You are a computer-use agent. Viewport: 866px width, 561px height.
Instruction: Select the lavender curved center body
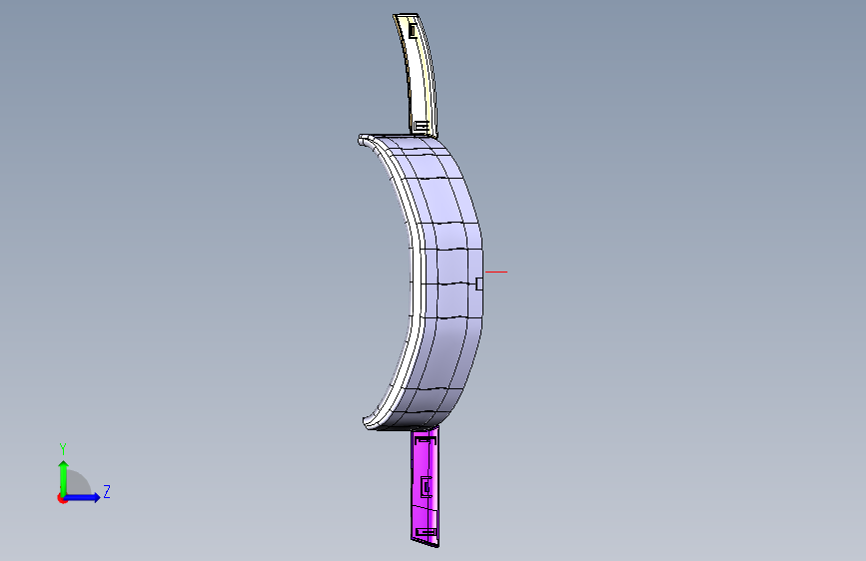pyautogui.click(x=450, y=281)
